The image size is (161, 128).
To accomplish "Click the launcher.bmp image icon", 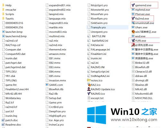I will (4, 32).
